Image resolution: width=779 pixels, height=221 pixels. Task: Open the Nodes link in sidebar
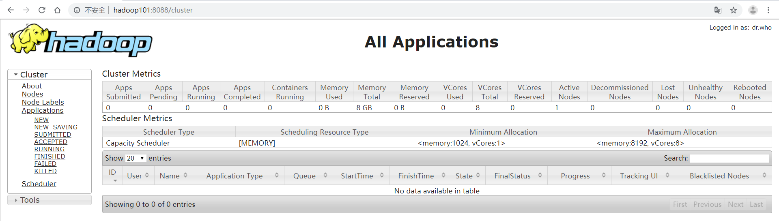click(32, 94)
